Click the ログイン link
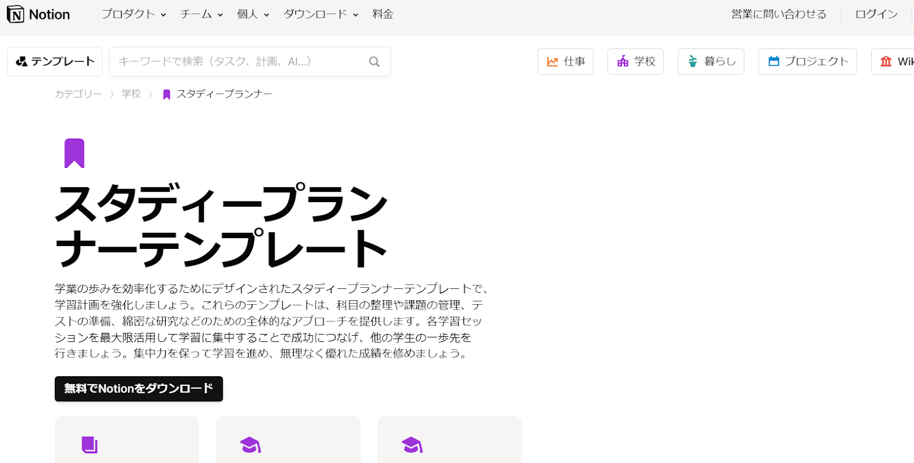This screenshot has width=914, height=463. tap(876, 14)
